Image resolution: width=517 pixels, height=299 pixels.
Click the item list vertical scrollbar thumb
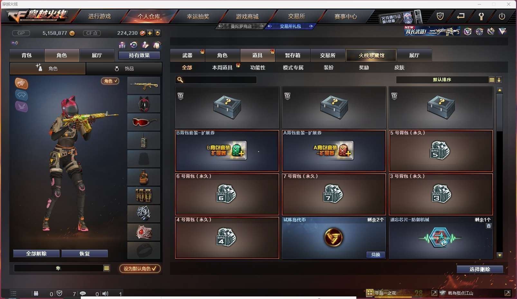point(500,112)
